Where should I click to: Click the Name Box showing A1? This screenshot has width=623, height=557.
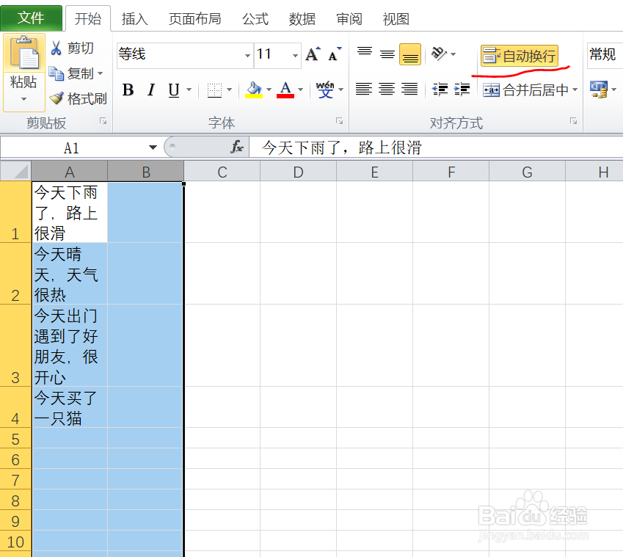tap(73, 147)
